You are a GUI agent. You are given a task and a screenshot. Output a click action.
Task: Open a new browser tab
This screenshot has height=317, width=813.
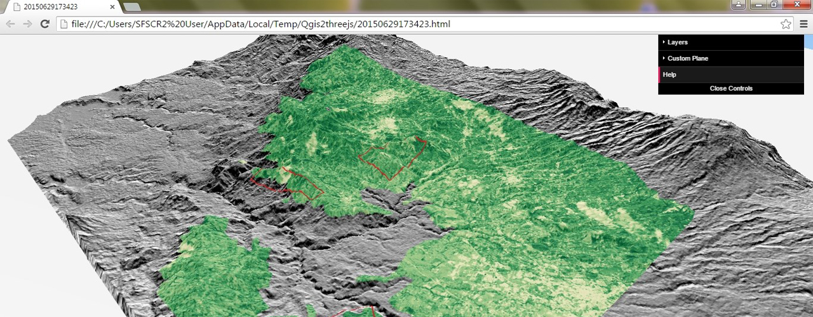point(132,7)
